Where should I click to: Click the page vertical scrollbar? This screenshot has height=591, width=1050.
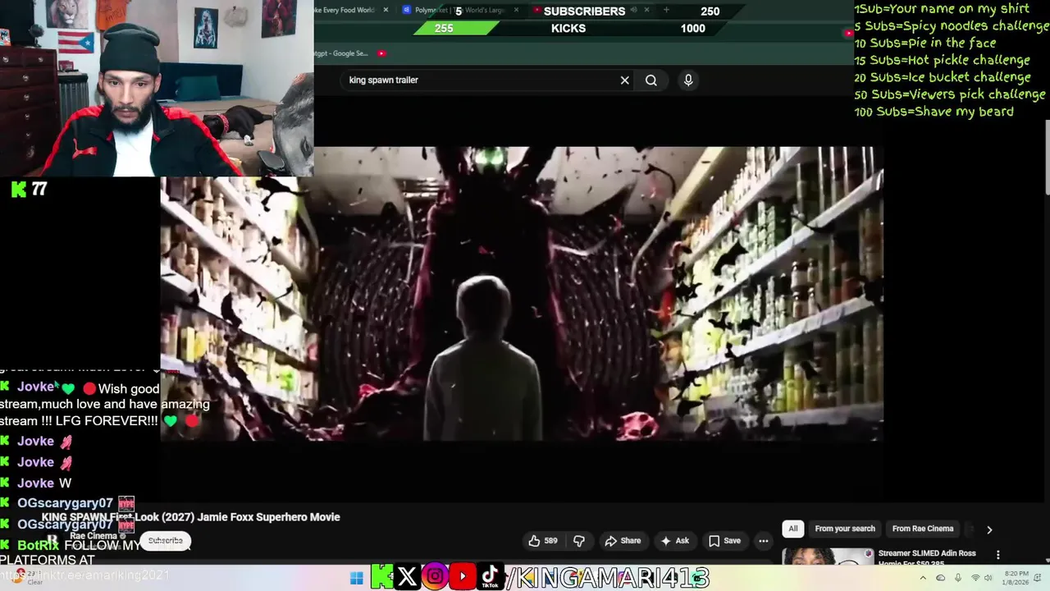coord(1047,156)
